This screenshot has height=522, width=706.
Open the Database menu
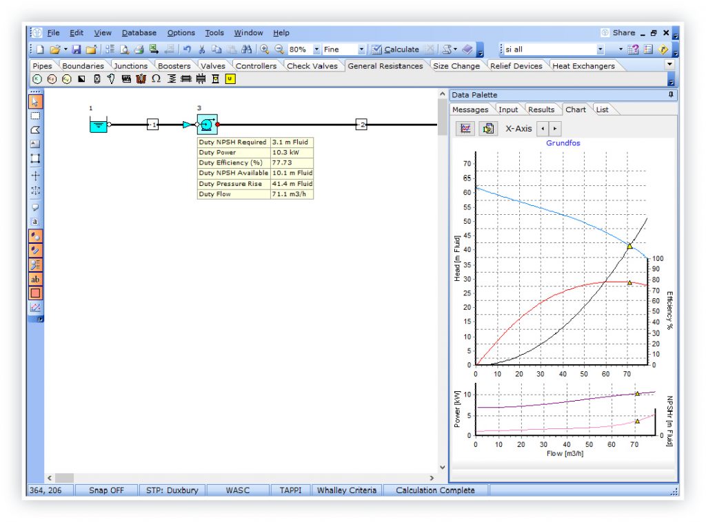pyautogui.click(x=139, y=32)
